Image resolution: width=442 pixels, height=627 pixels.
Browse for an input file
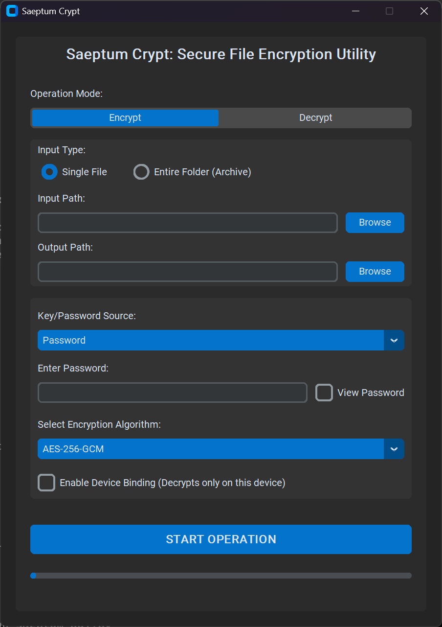pyautogui.click(x=375, y=222)
